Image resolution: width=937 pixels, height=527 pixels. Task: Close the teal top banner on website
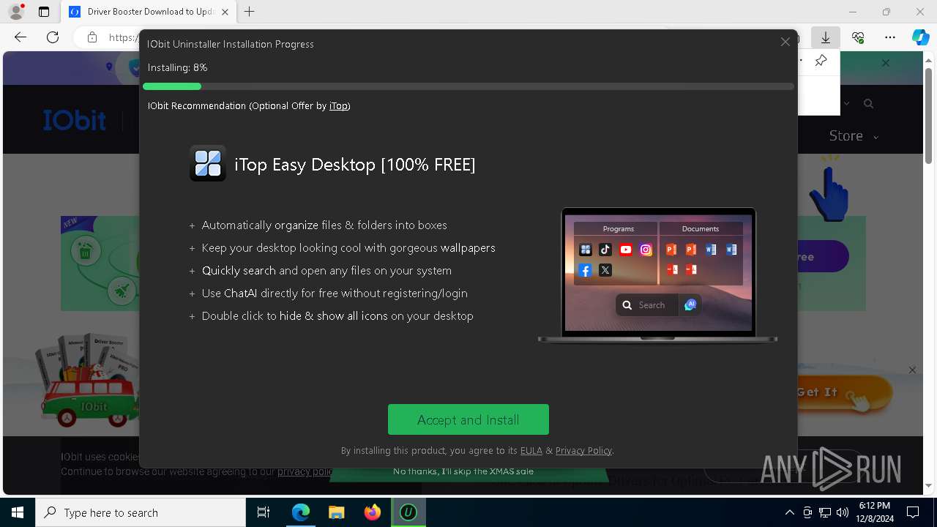click(885, 63)
